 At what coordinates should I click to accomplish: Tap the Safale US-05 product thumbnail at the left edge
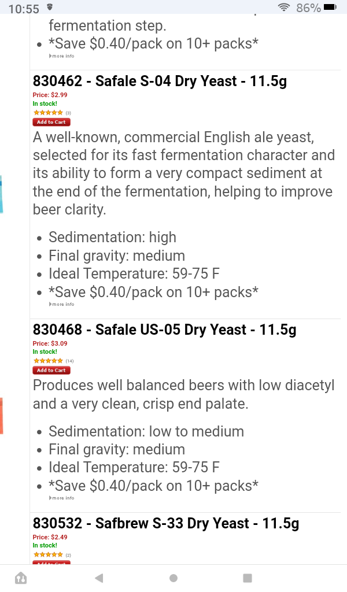click(2, 416)
